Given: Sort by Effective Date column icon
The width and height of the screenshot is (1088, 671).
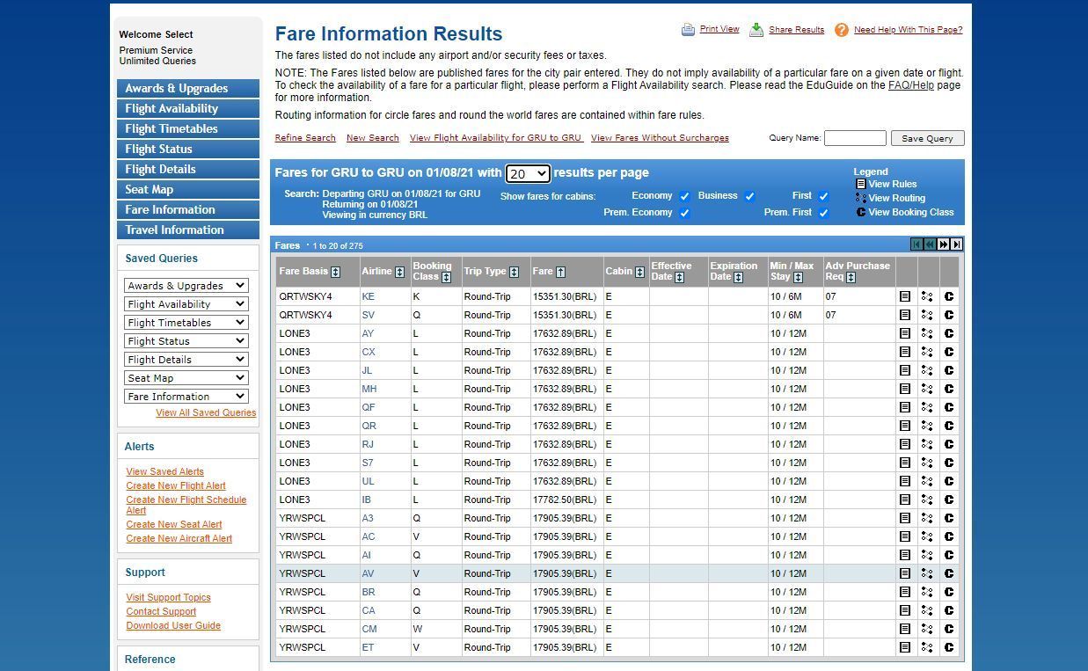Looking at the screenshot, I should (679, 277).
